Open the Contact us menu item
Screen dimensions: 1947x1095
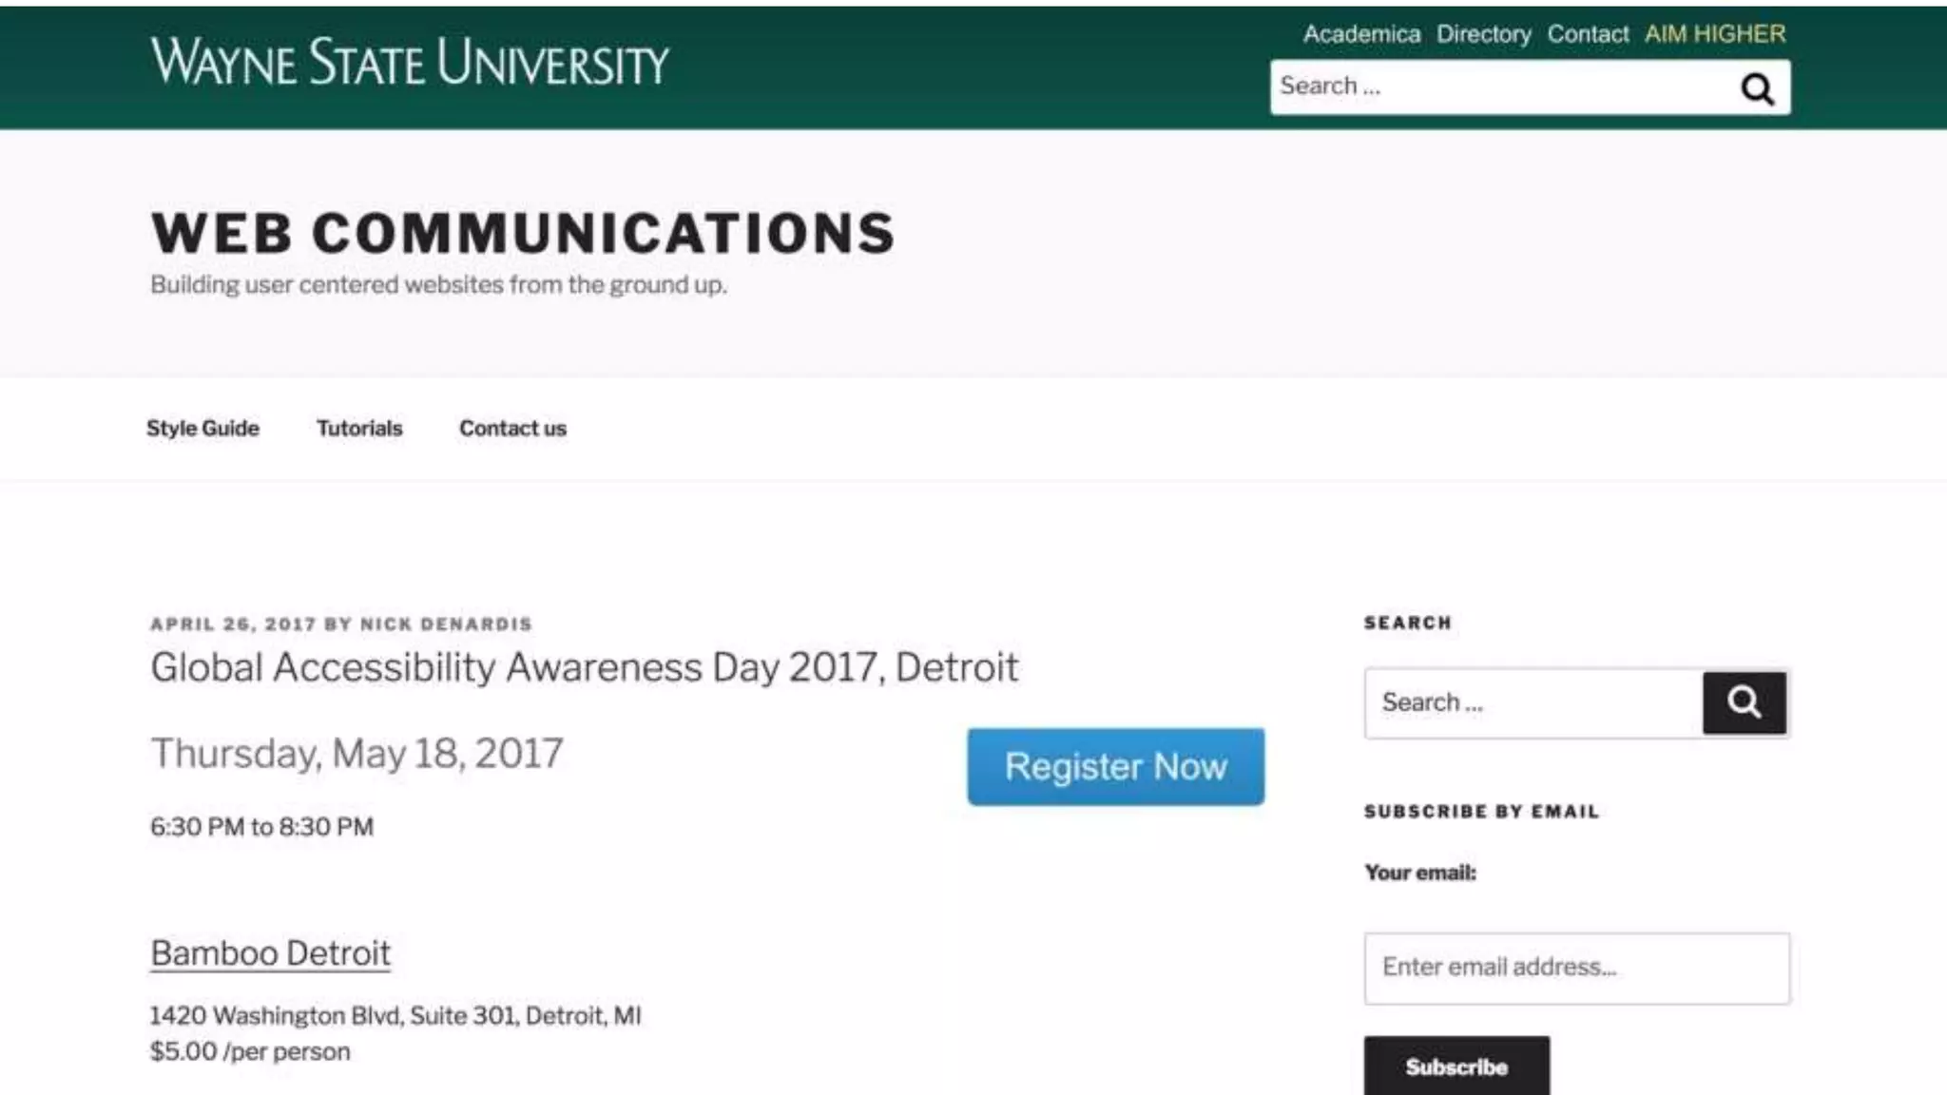click(x=512, y=429)
